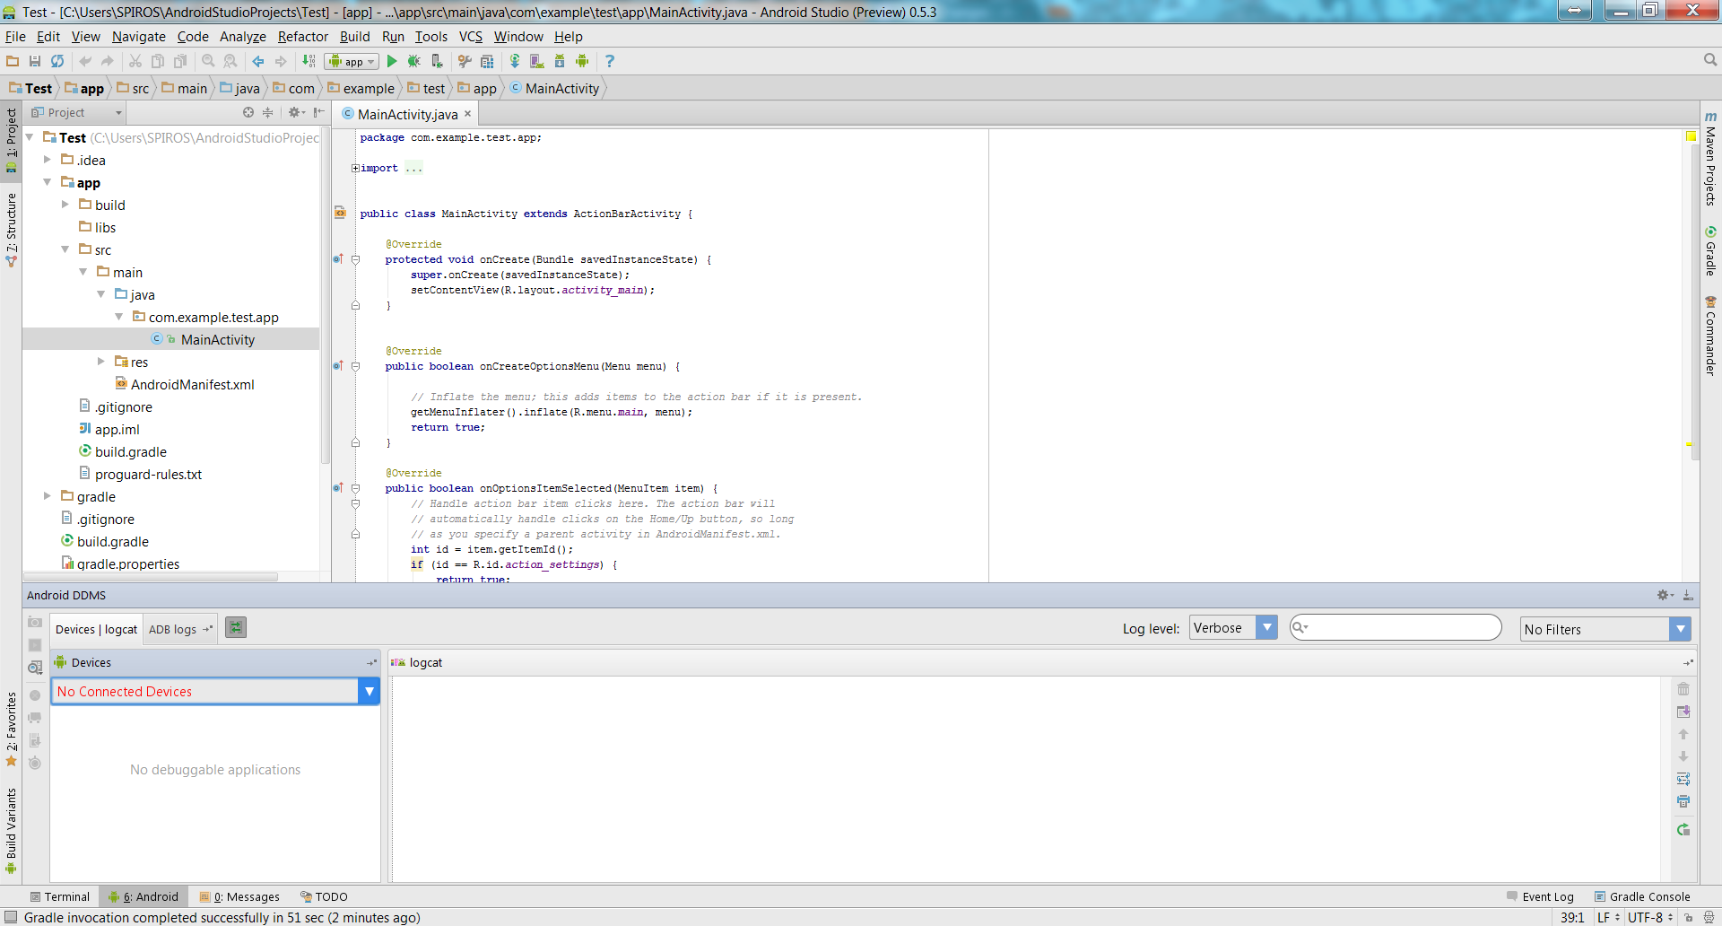Open the Analyze menu
This screenshot has width=1722, height=926.
242,37
